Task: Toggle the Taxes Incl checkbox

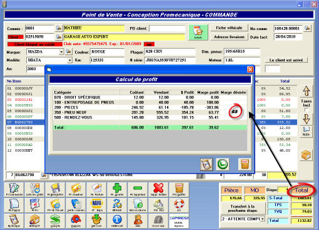Action: coord(306,110)
